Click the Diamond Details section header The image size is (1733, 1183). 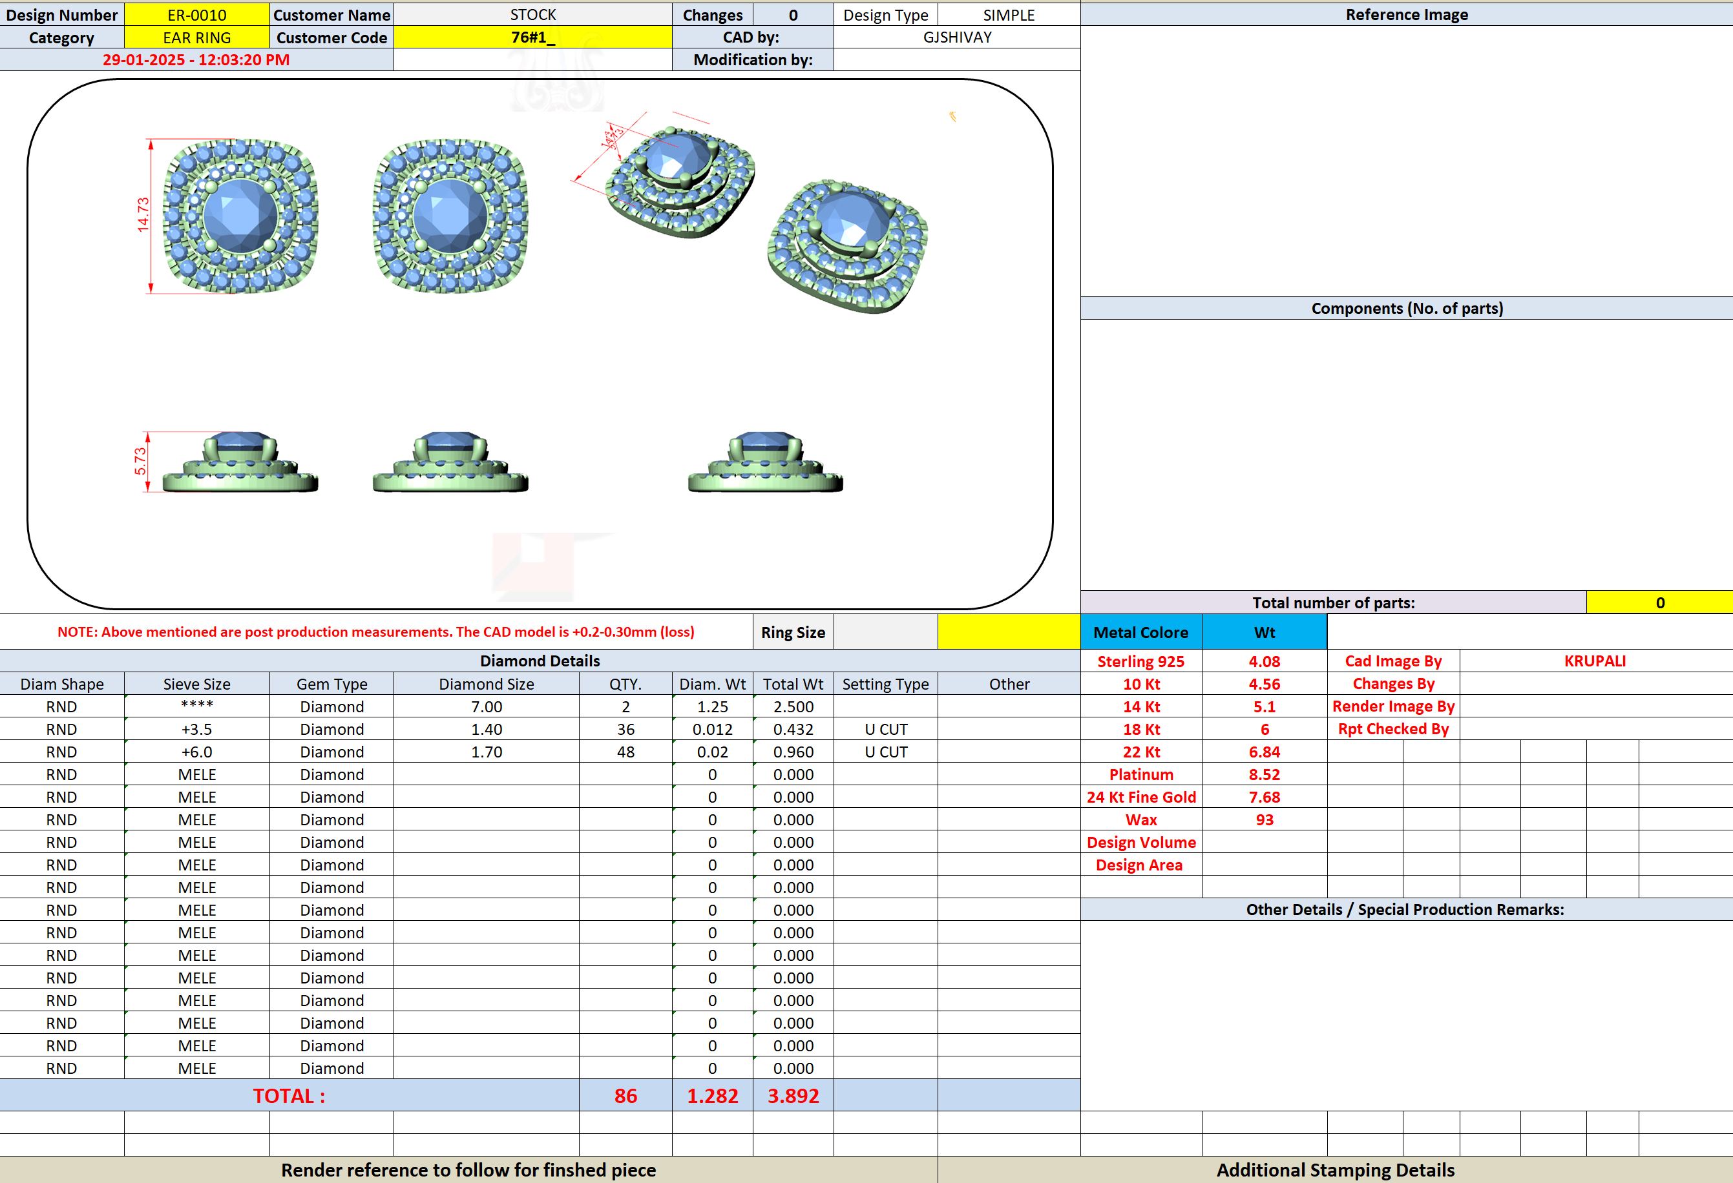[540, 661]
